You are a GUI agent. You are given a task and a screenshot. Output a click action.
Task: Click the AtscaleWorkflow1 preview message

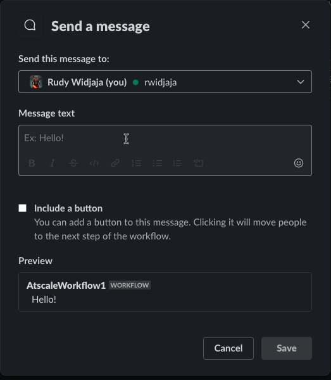point(165,292)
